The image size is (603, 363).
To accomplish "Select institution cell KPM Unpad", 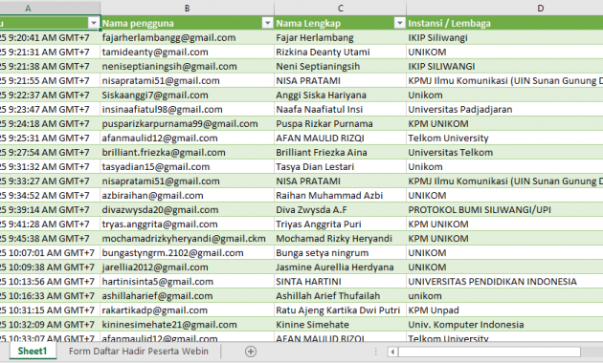I will [504, 310].
